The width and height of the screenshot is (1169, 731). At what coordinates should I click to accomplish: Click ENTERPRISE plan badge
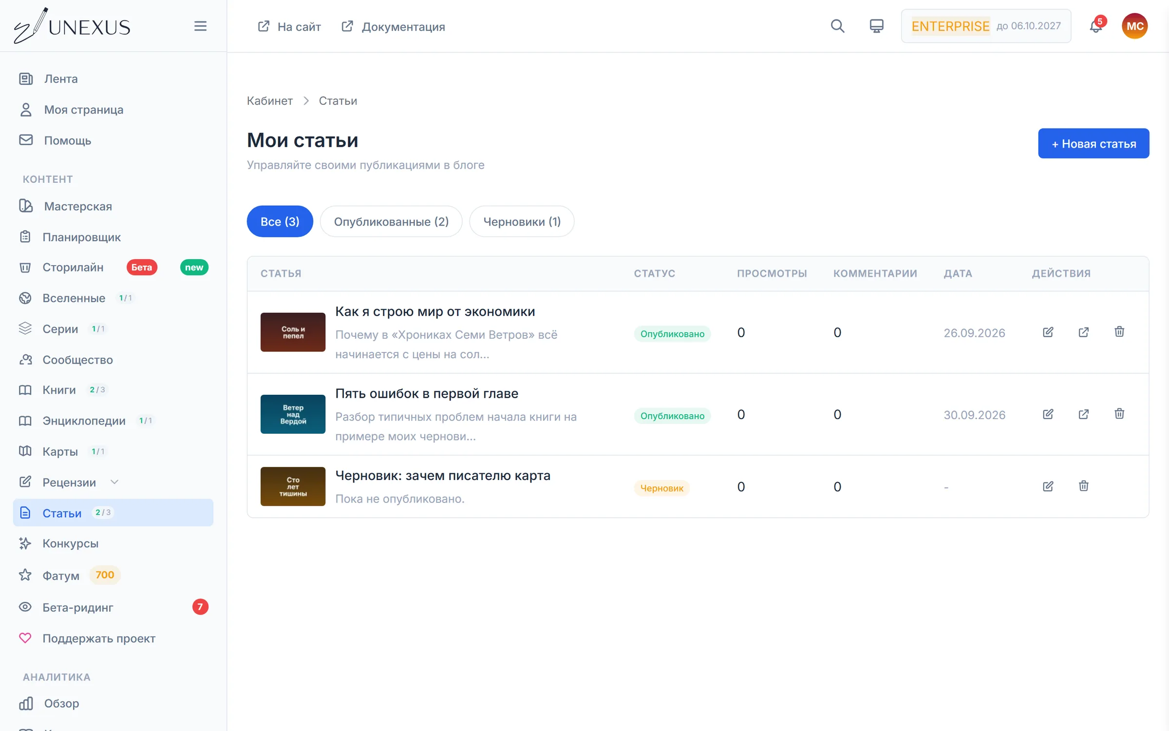(986, 26)
